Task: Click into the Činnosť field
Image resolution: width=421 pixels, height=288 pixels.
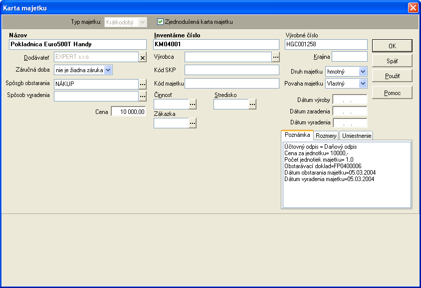Action: pos(171,104)
